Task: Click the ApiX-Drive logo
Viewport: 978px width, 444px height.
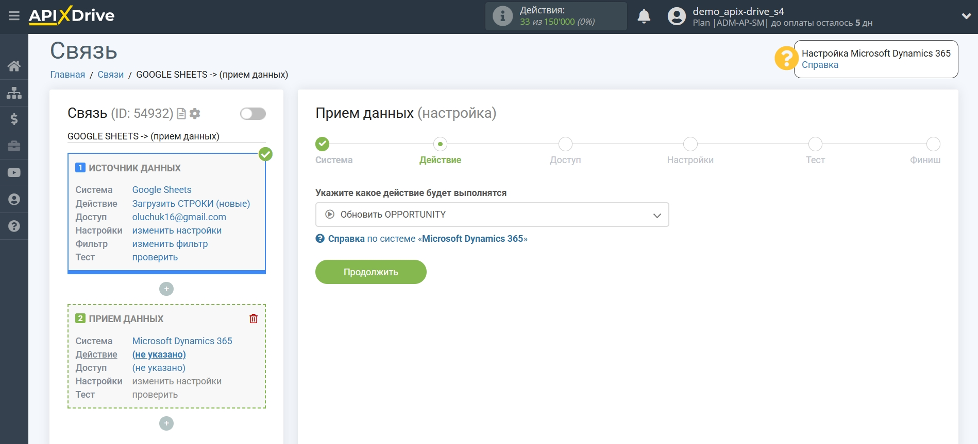Action: pos(72,15)
